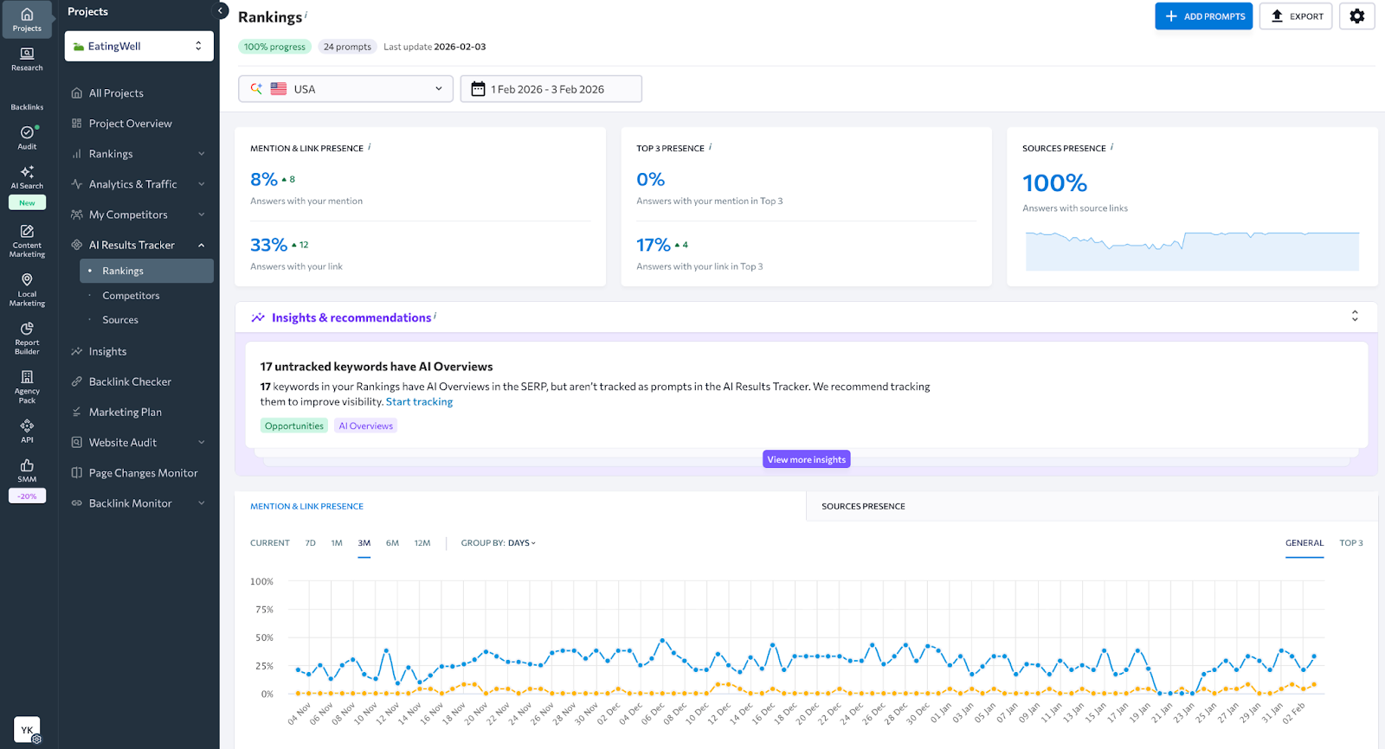Screen dimensions: 1385x749
Task: Open the EatingWell project selector
Action: [x=138, y=47]
